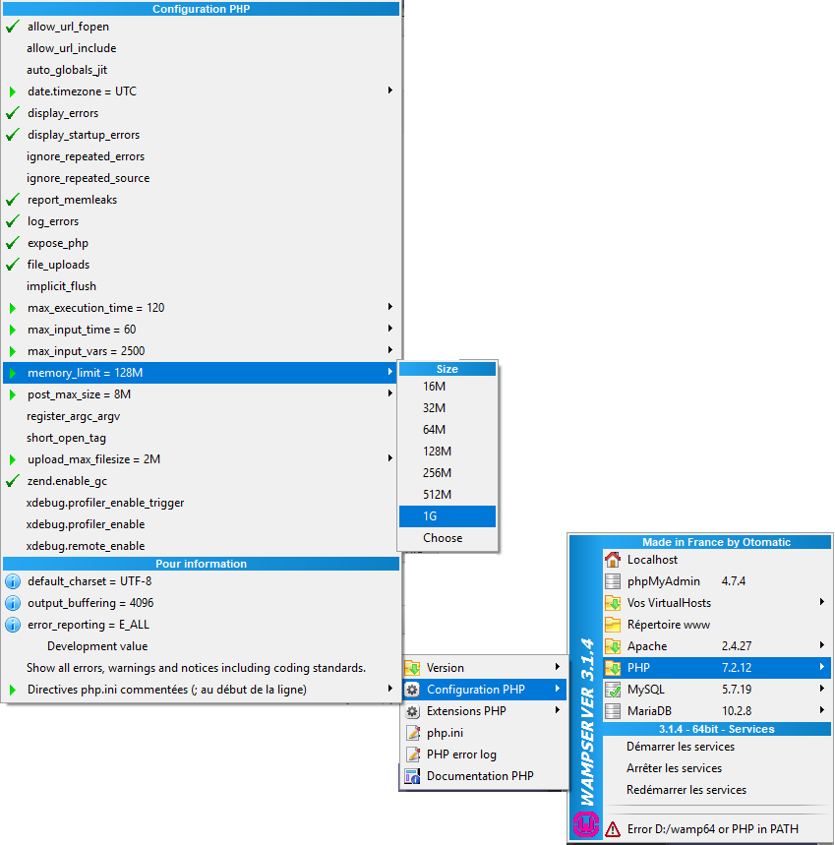
Task: Choose 512M memory size
Action: click(x=447, y=494)
